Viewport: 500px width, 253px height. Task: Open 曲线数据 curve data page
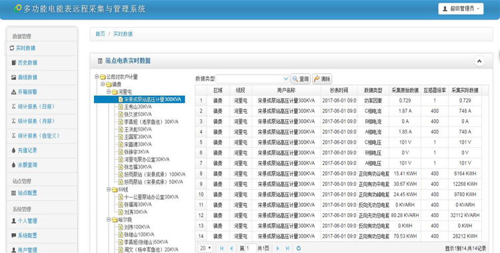click(x=27, y=77)
